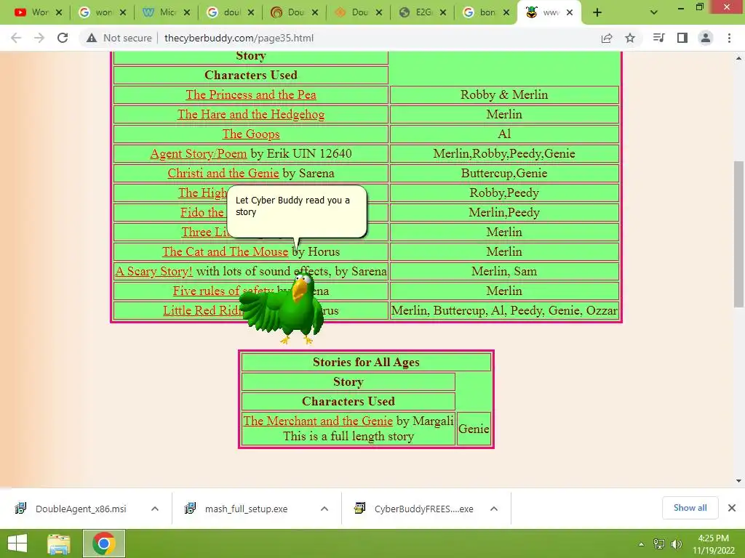Viewport: 745px width, 558px height.
Task: Open File Explorer from taskbar
Action: coord(59,543)
